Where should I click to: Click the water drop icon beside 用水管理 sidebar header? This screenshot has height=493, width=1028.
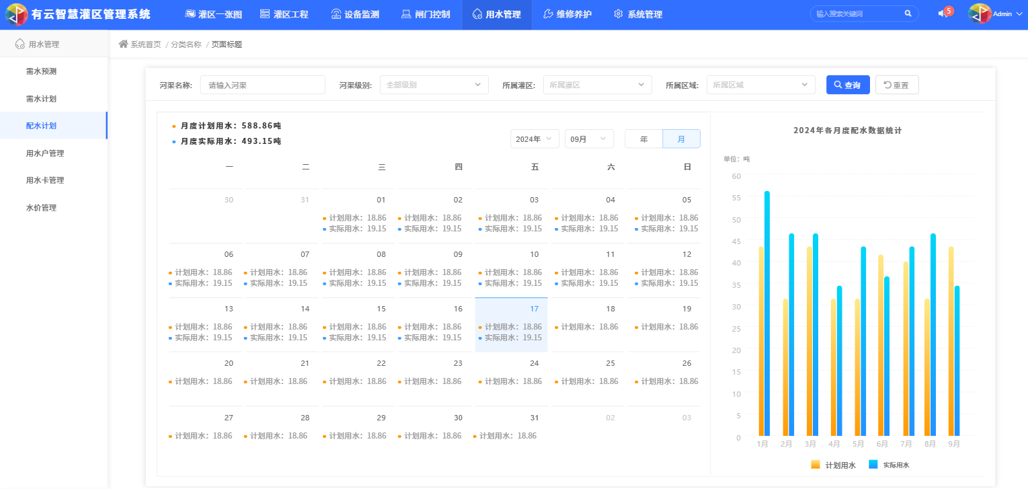20,44
